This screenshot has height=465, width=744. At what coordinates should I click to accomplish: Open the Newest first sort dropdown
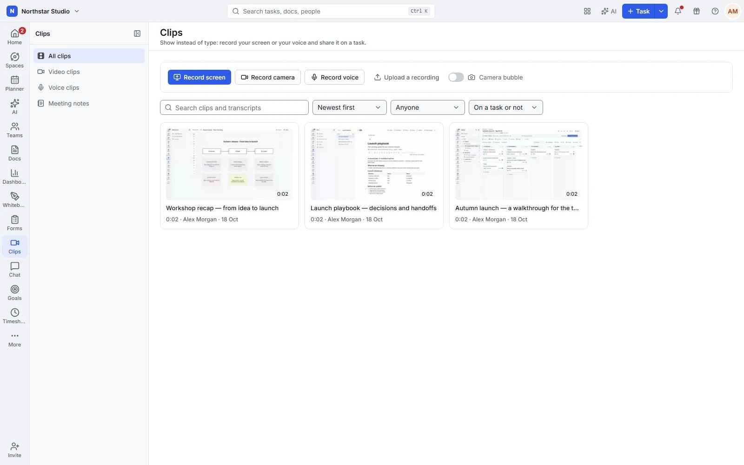(x=350, y=107)
